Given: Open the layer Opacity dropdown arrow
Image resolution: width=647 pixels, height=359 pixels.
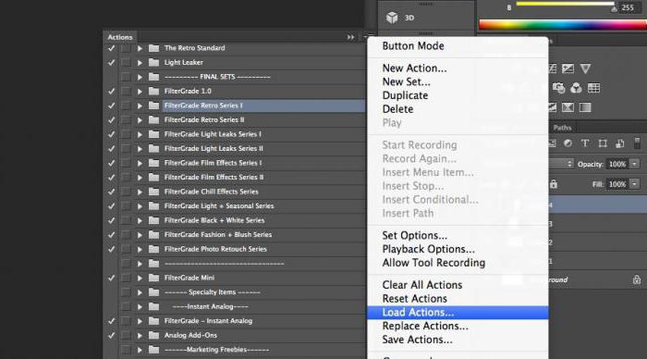Looking at the screenshot, I should pyautogui.click(x=635, y=164).
